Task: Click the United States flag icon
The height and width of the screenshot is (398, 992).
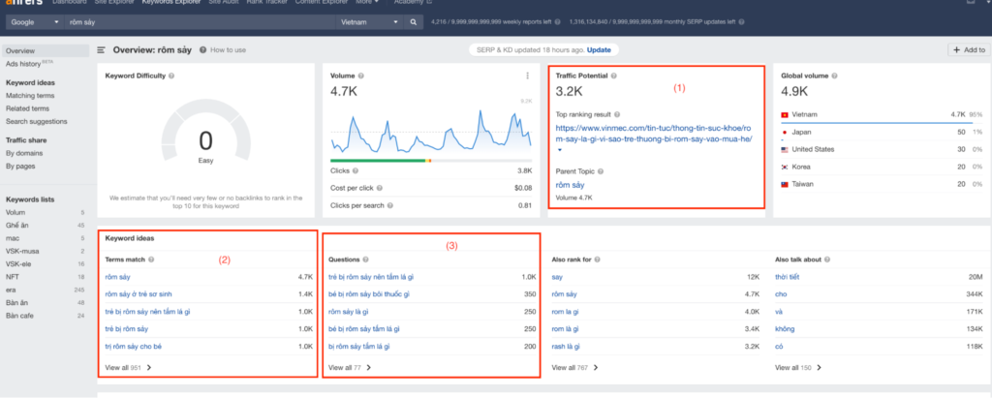Action: pos(785,149)
